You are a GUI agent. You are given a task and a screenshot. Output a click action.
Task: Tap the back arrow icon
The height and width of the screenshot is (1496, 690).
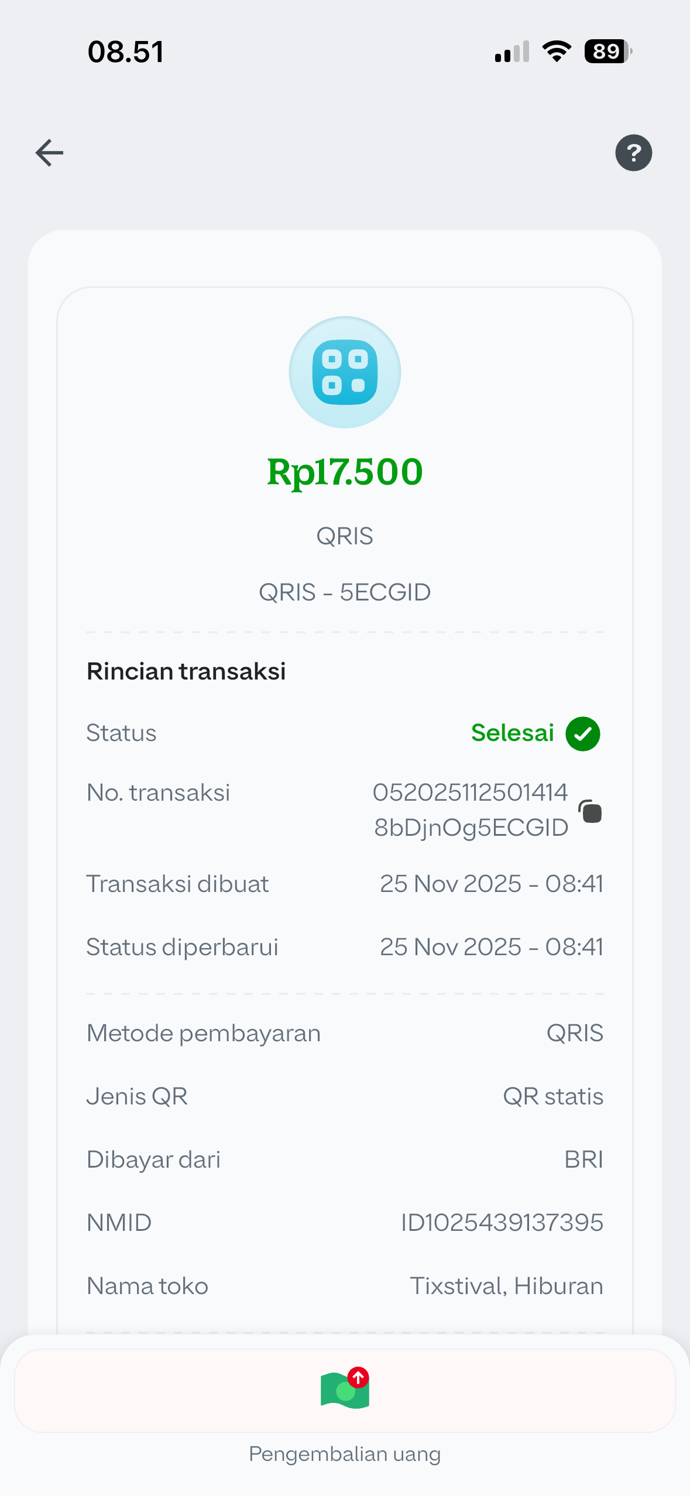(49, 153)
